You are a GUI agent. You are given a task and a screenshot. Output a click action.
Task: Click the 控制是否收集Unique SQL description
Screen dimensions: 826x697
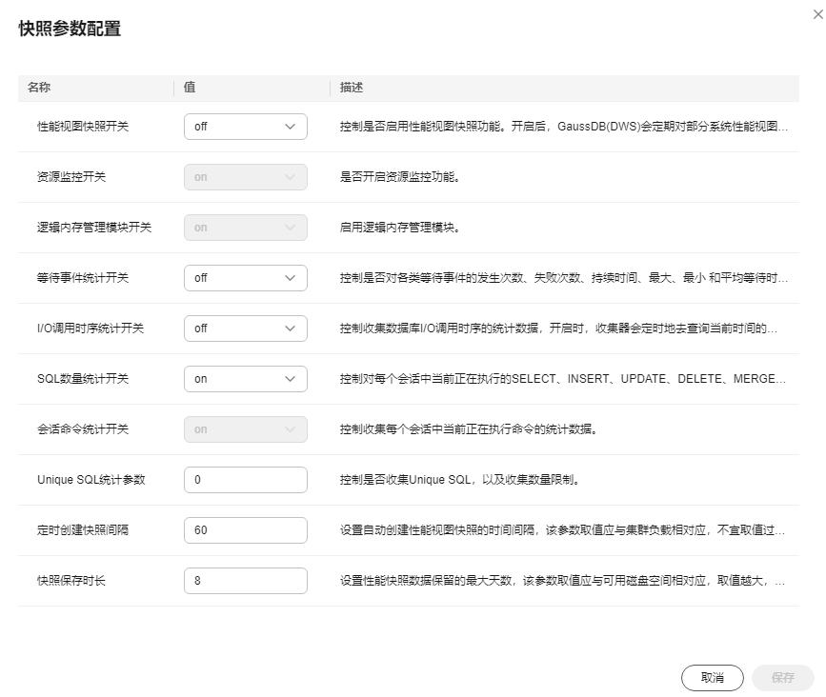pos(460,480)
